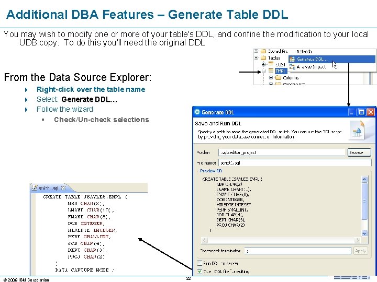Click DOB INTEGER line in DDL preview

(230, 199)
